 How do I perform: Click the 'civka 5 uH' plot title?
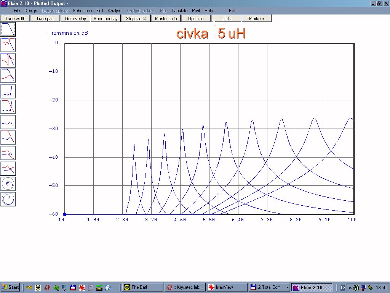point(211,34)
